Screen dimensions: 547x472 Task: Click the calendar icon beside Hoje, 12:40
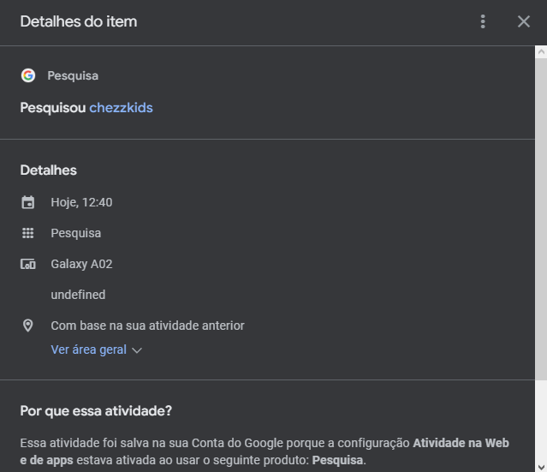[x=28, y=202]
